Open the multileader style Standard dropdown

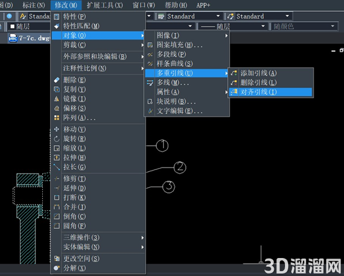287,16
